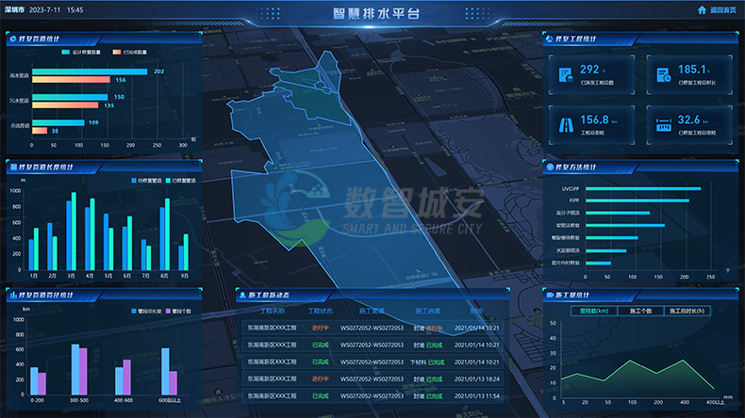Image resolution: width=745 pixels, height=418 pixels.
Task: Click the clock document icon beside 185.1
Action: pos(664,73)
